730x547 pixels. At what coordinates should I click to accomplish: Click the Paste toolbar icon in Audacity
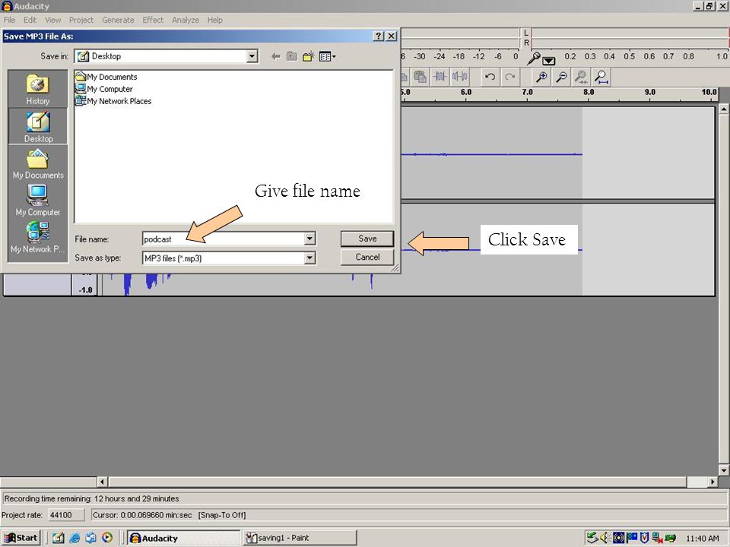[421, 77]
